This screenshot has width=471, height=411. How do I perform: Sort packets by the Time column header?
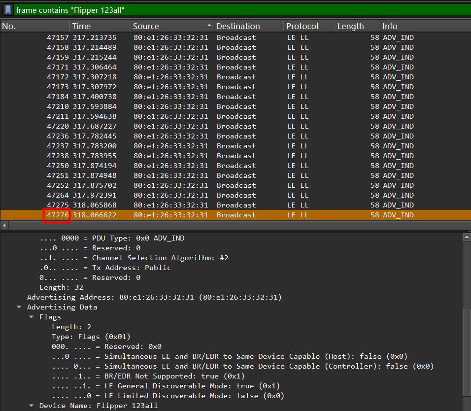101,26
